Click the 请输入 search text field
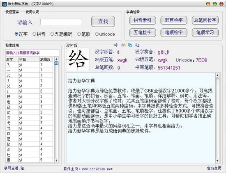This screenshot has height=173, width=226. tap(60, 22)
